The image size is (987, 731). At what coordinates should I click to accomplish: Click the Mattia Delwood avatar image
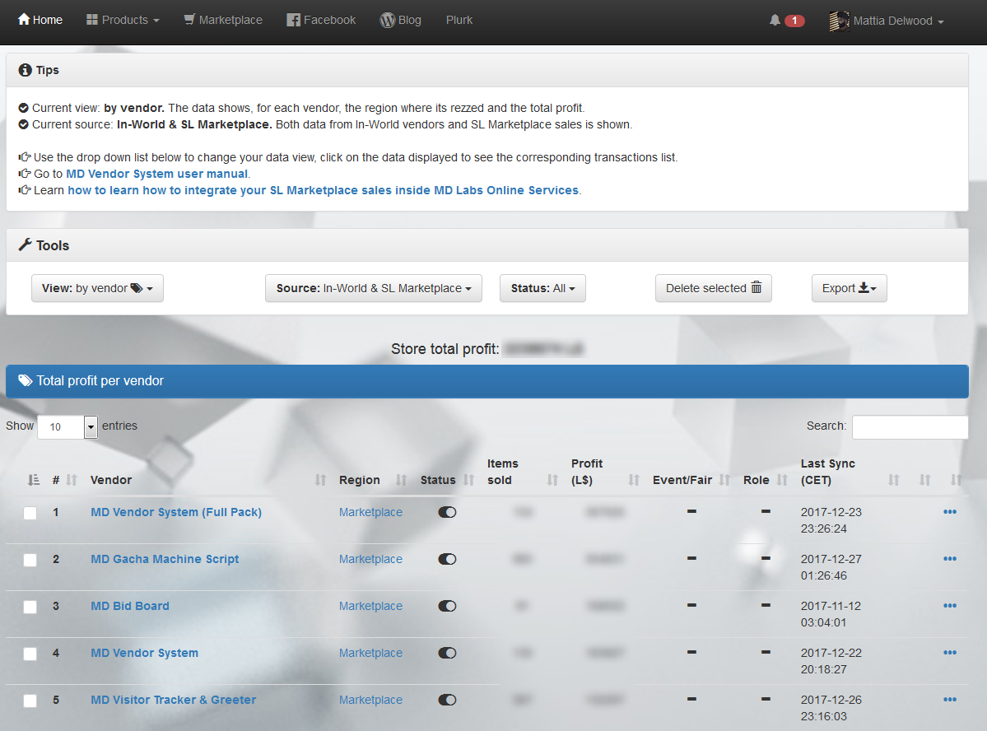[839, 21]
